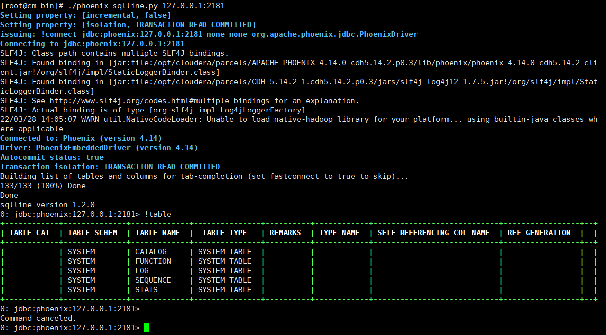Click 'Building list of tables and columns' line
The height and width of the screenshot is (335, 606).
(204, 176)
